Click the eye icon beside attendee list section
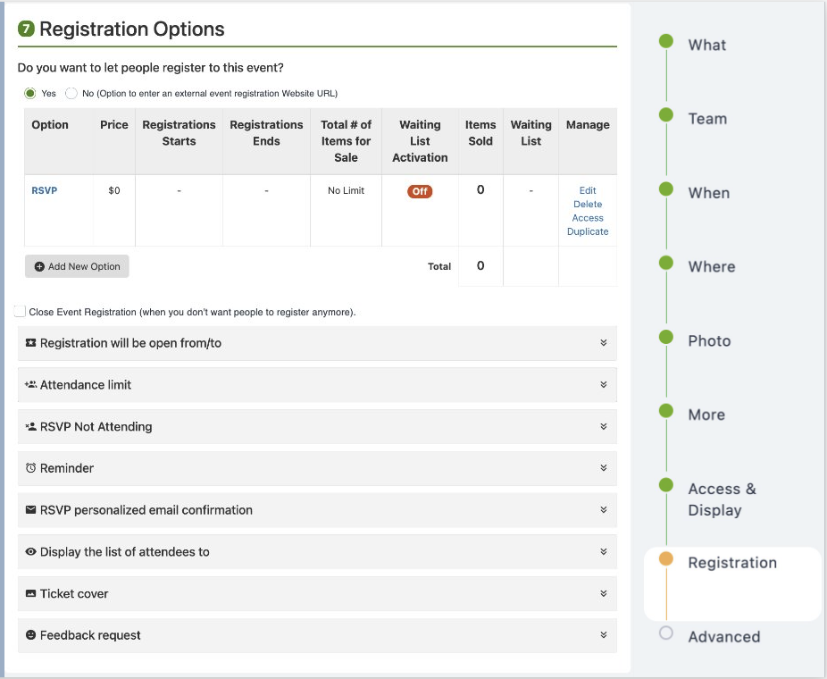The image size is (827, 679). [29, 551]
